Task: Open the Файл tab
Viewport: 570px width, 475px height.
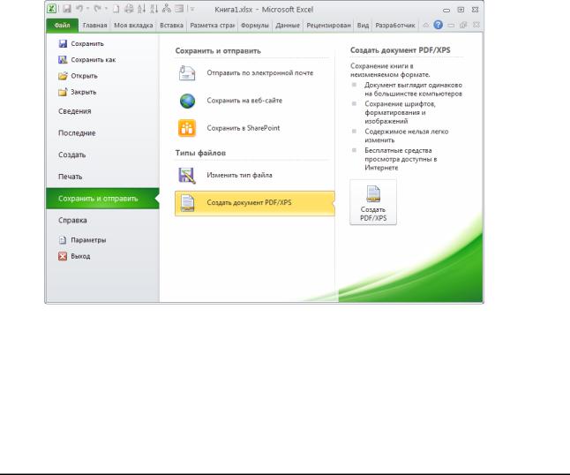Action: click(62, 26)
